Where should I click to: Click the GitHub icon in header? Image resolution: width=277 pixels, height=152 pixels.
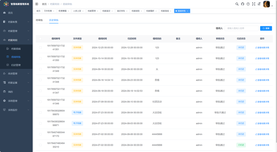click(242, 4)
